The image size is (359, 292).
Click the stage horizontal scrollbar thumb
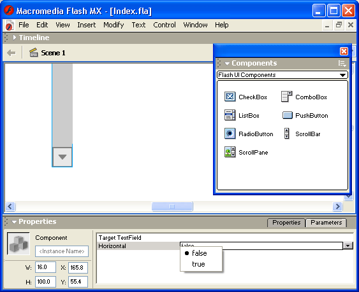click(172, 206)
